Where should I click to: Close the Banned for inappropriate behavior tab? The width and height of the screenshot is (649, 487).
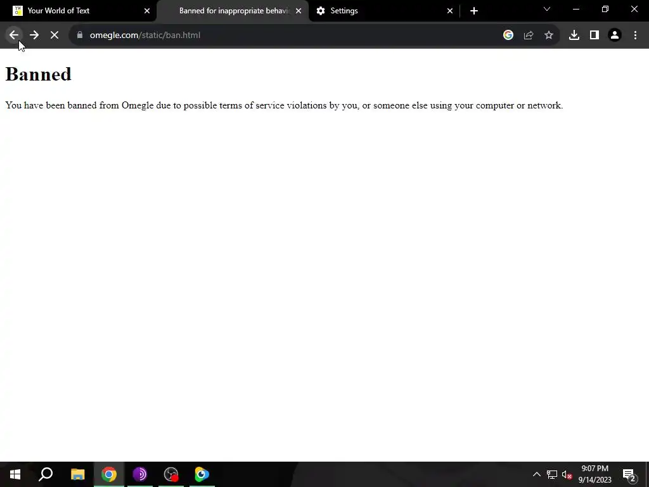coord(299,11)
